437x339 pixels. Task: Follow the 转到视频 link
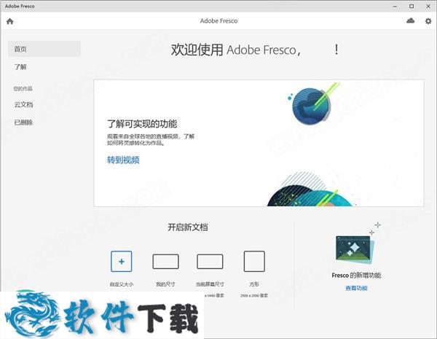point(123,160)
